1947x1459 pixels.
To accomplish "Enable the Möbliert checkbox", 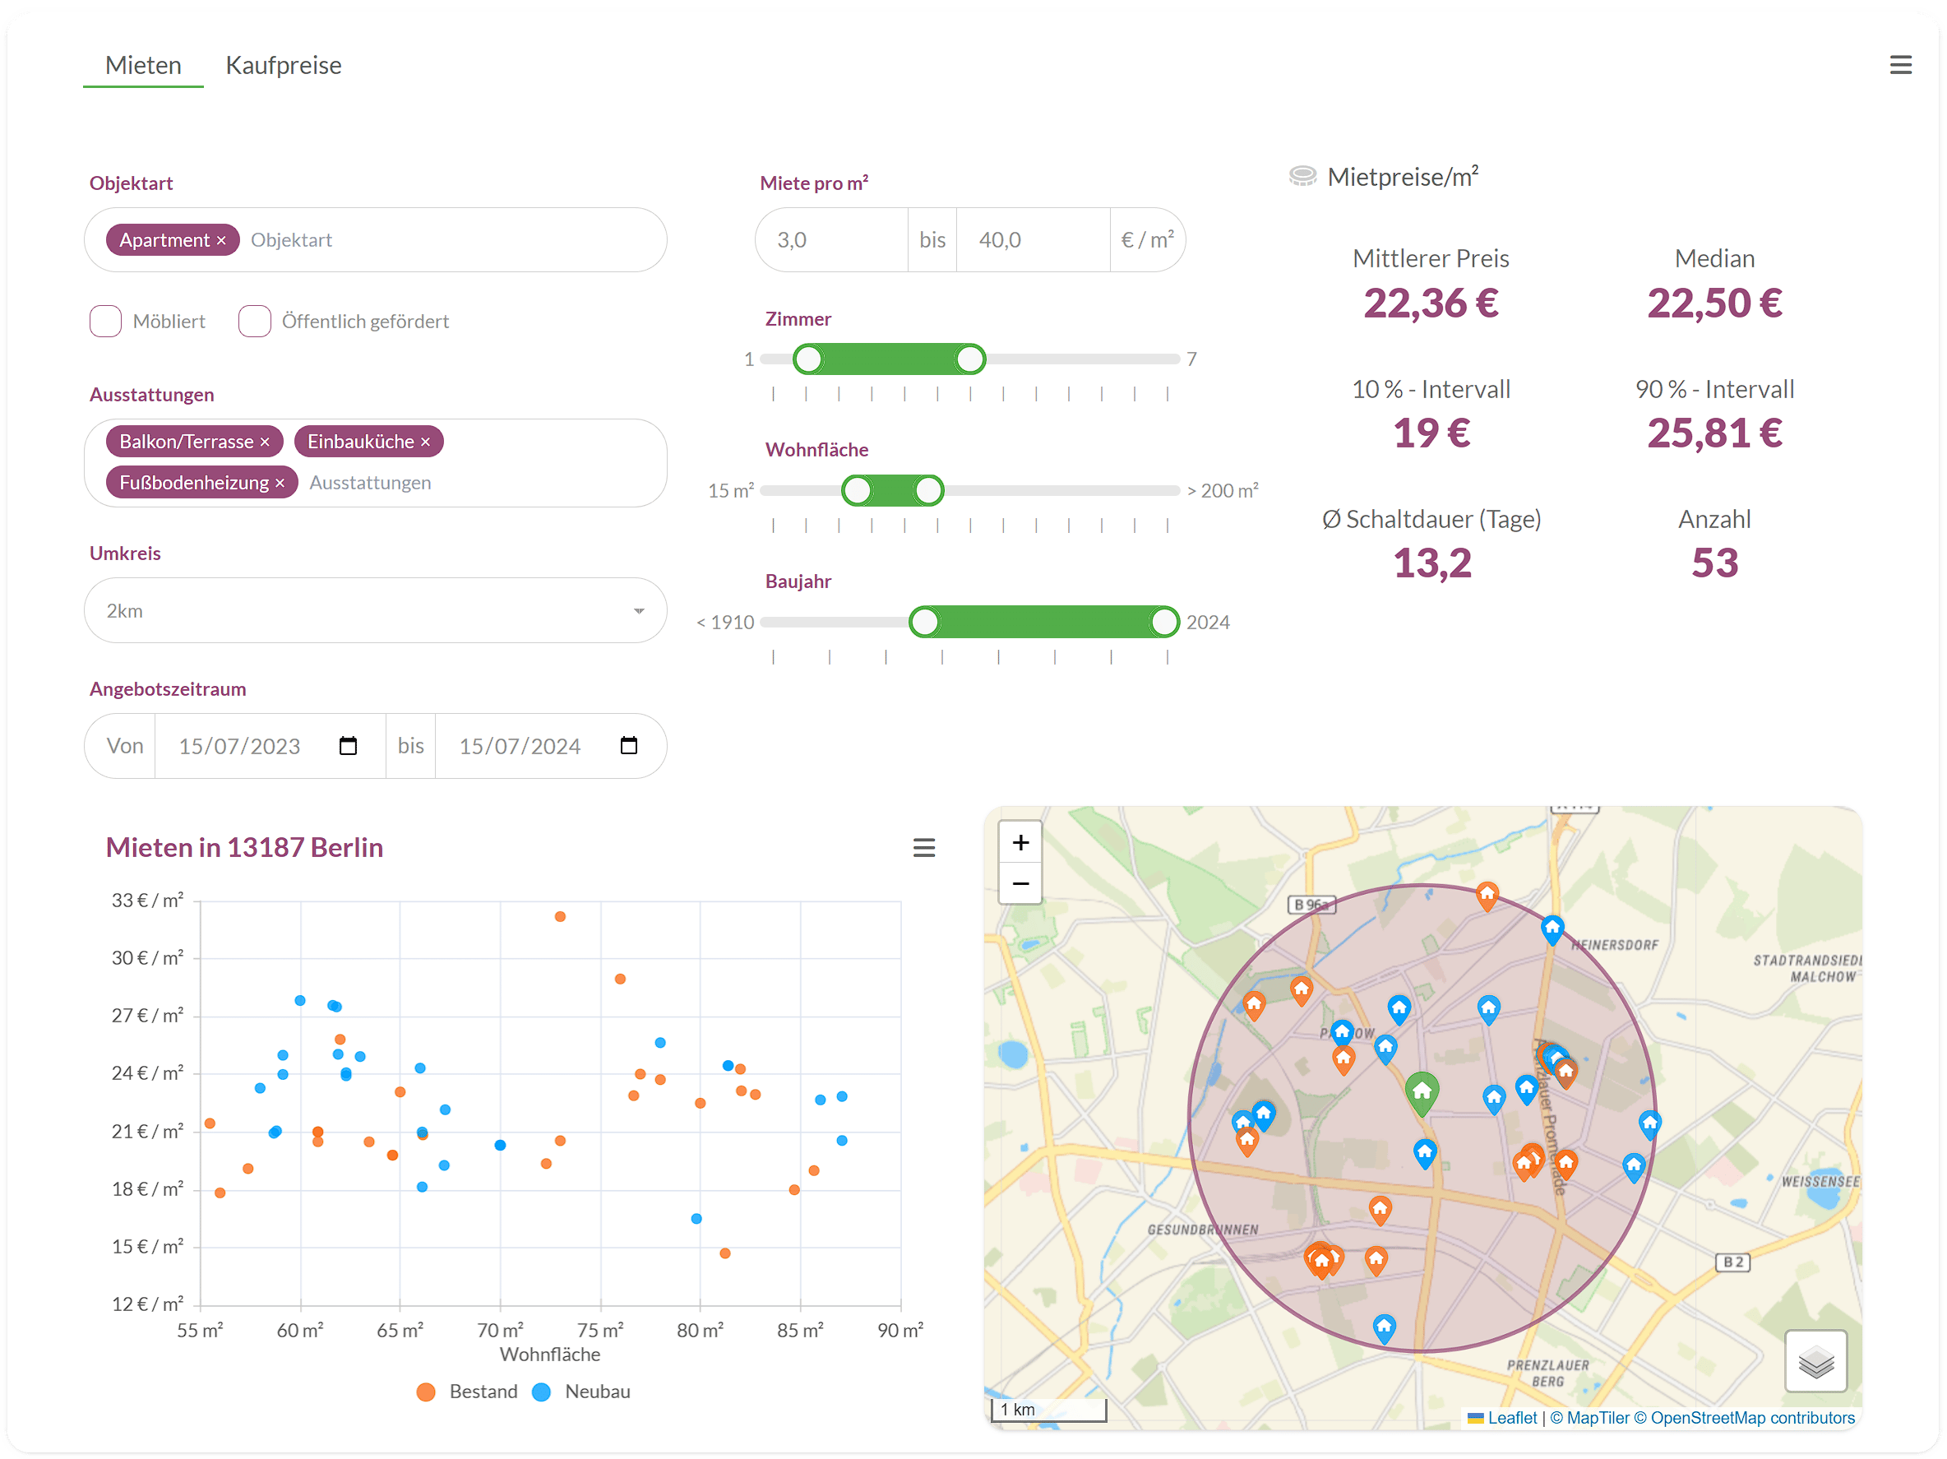I will 105,322.
